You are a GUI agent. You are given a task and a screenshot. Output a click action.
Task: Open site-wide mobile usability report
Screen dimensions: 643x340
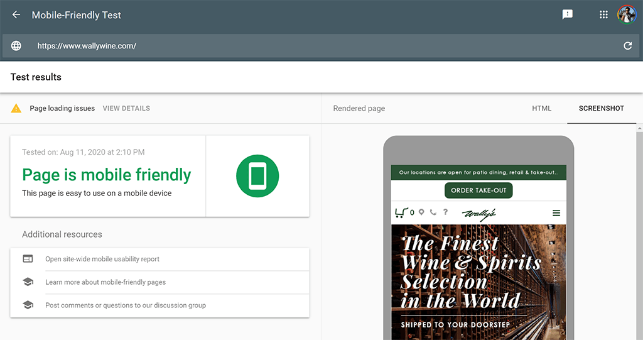(102, 259)
